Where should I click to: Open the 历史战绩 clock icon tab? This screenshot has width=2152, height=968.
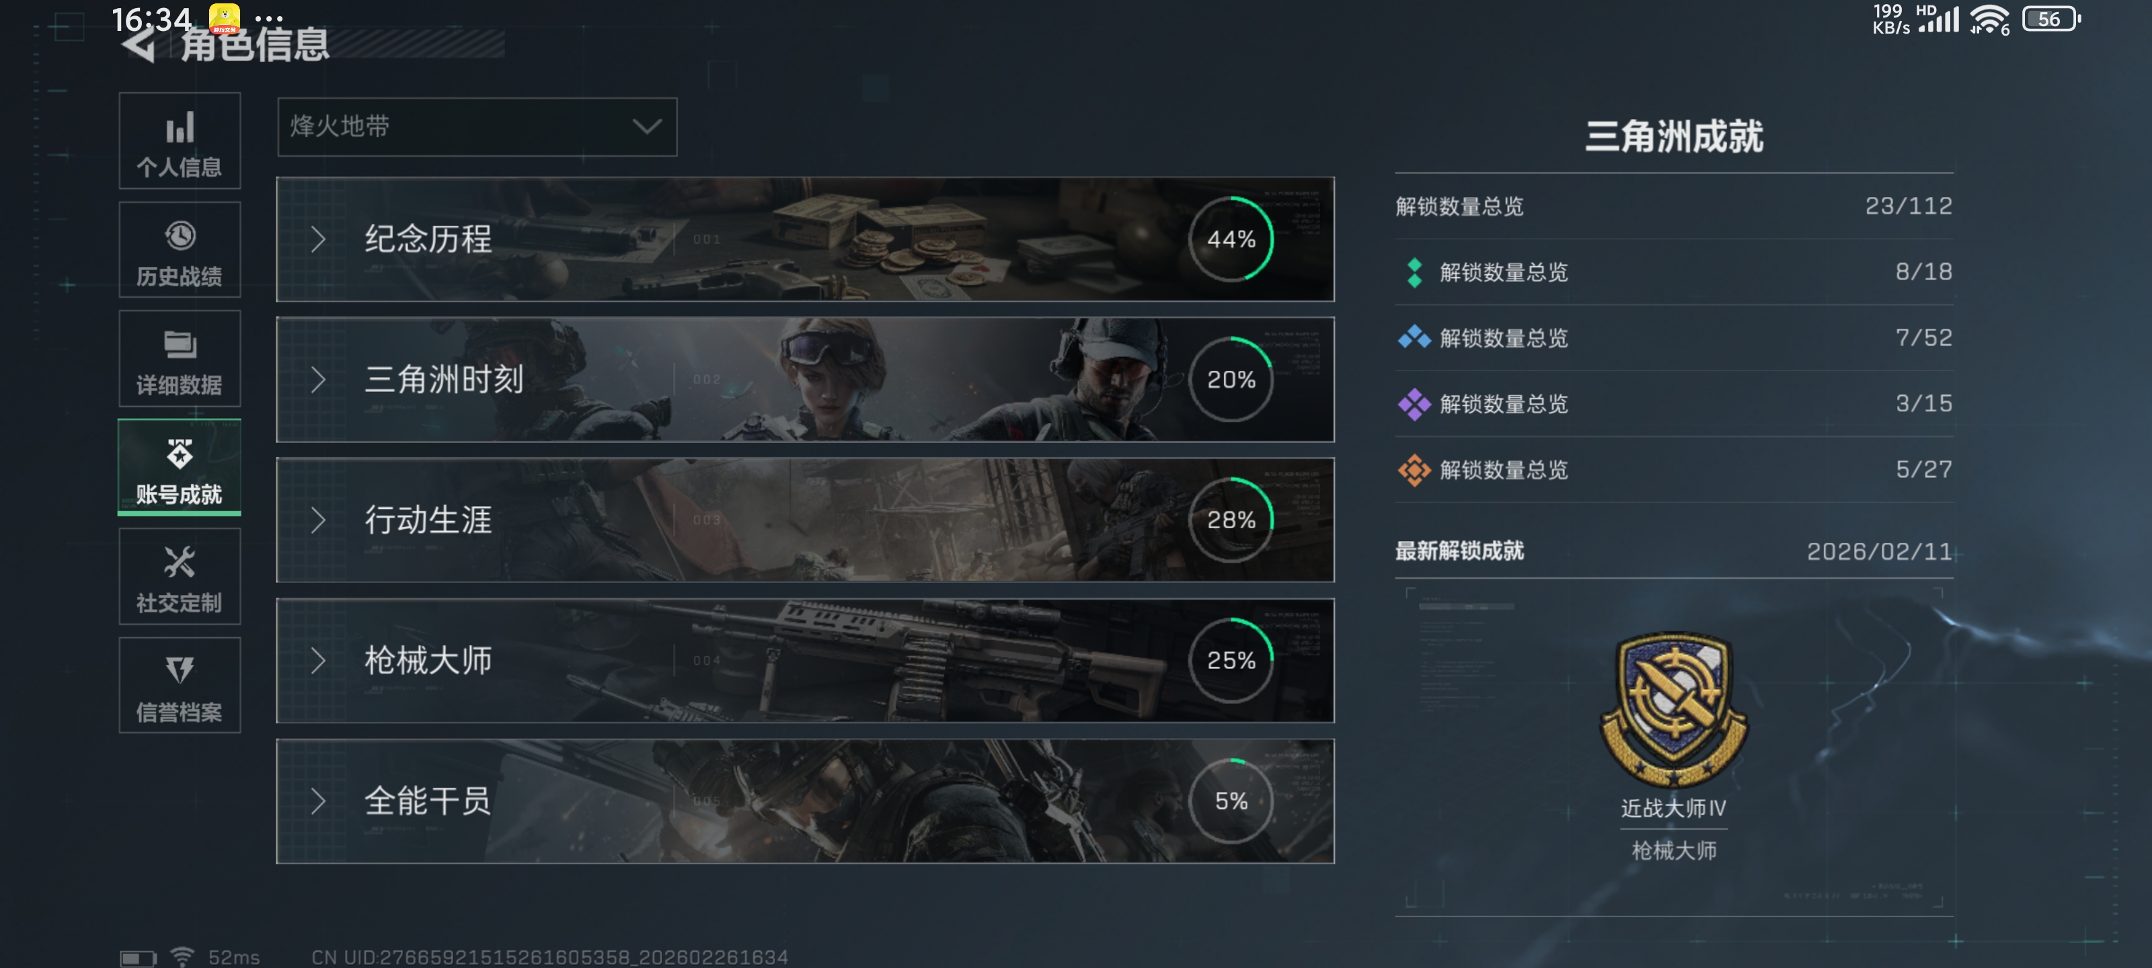(x=180, y=249)
